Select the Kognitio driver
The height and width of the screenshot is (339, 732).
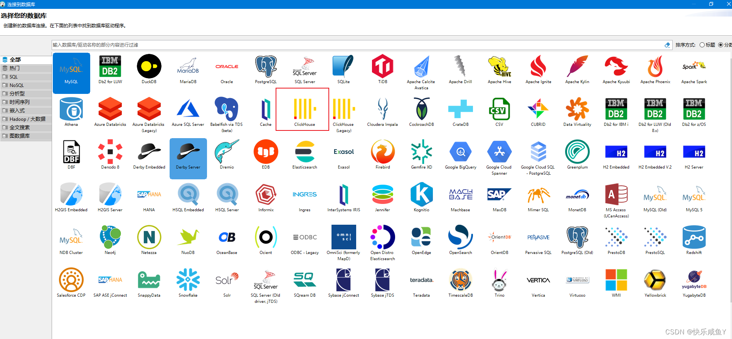(x=421, y=198)
